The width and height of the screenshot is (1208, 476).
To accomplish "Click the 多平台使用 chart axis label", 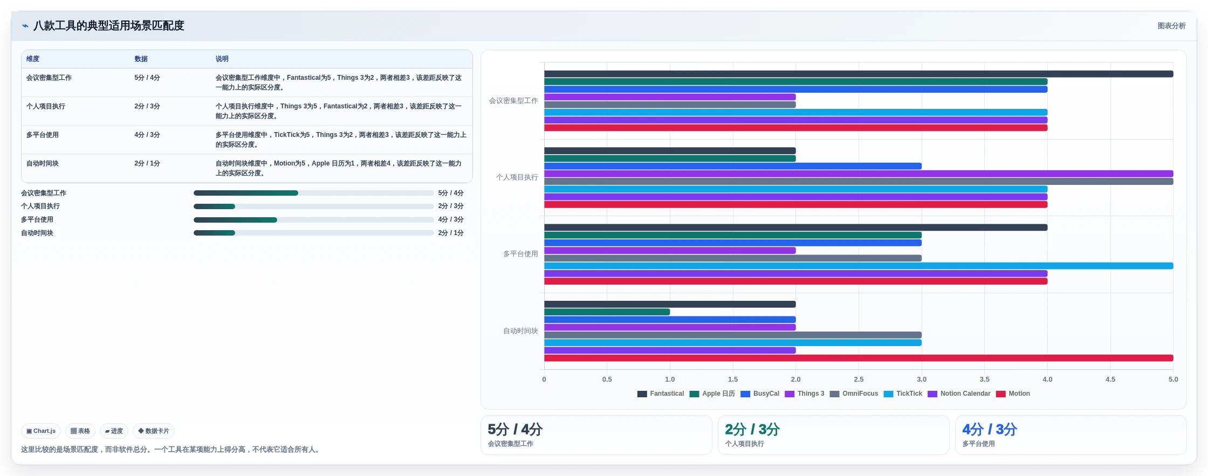I will pyautogui.click(x=520, y=254).
